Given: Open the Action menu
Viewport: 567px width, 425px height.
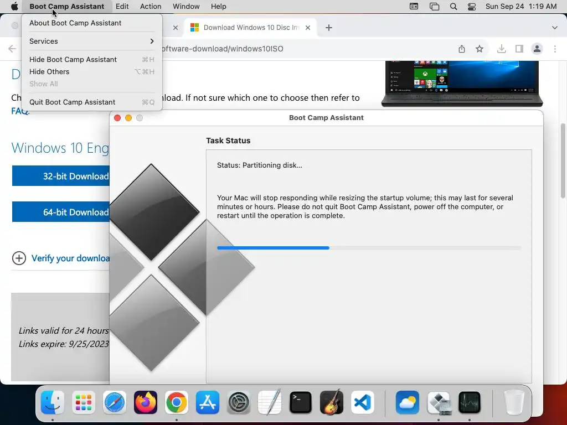Looking at the screenshot, I should point(151,6).
